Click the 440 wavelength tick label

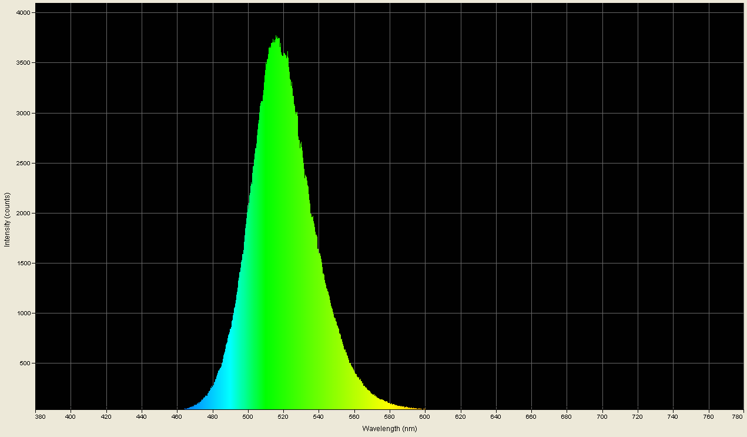(140, 415)
